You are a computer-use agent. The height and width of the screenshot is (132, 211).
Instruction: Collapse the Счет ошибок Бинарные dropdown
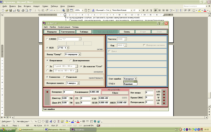136,79
